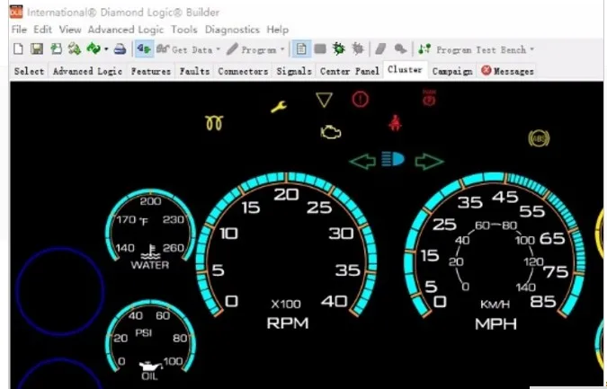
Task: Click the WATER temperature gauge
Action: point(150,229)
